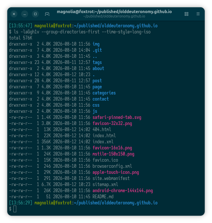
Task: Maximize the terminal window
Action: coord(35,14)
